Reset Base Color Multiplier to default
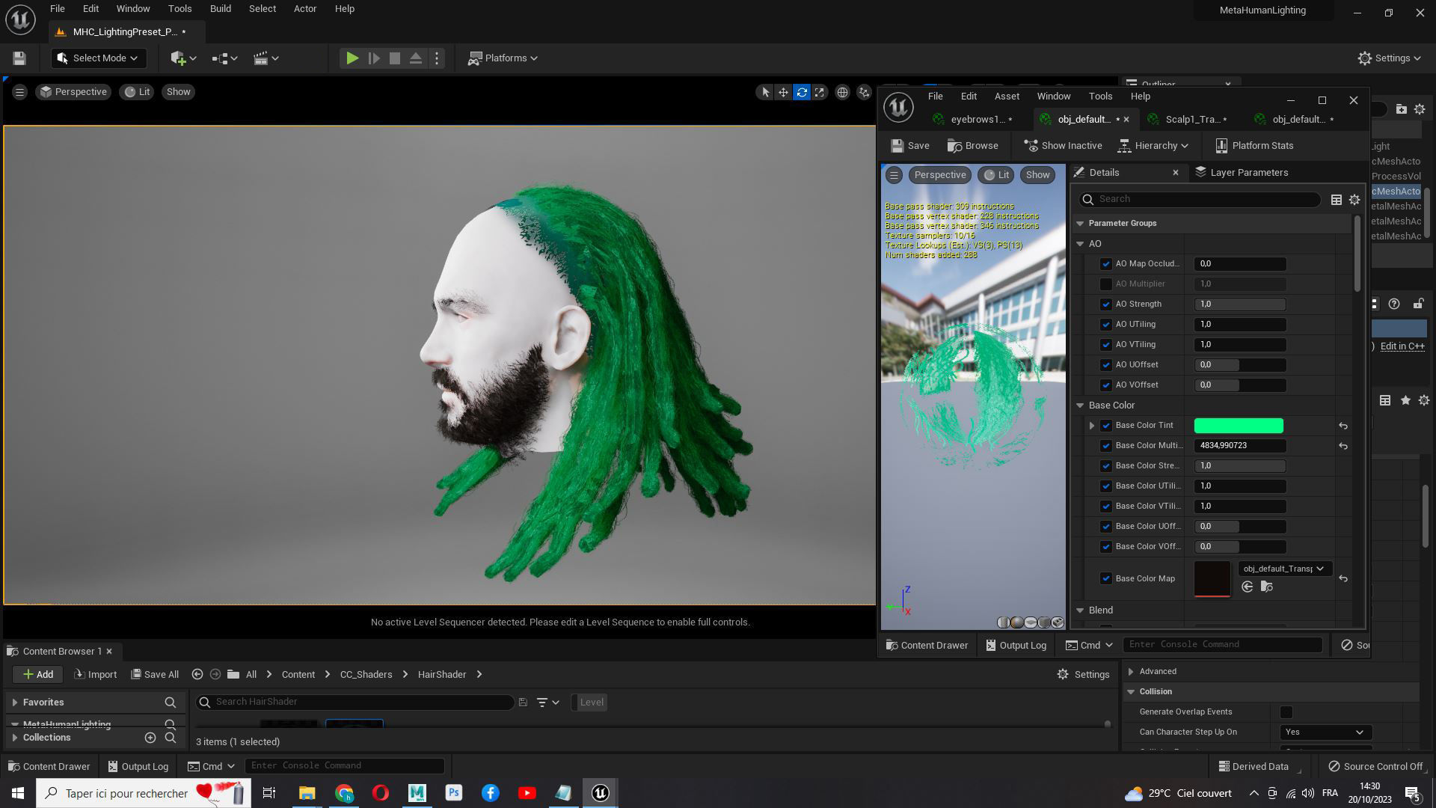The width and height of the screenshot is (1436, 808). pos(1343,446)
